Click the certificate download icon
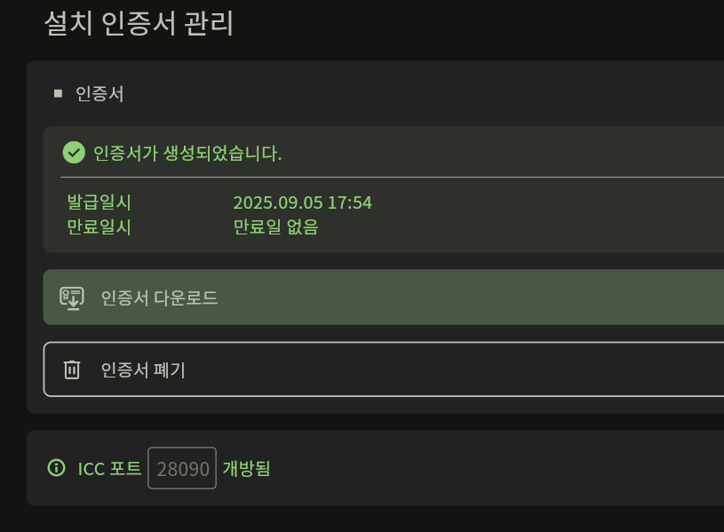This screenshot has height=532, width=724. 72,298
